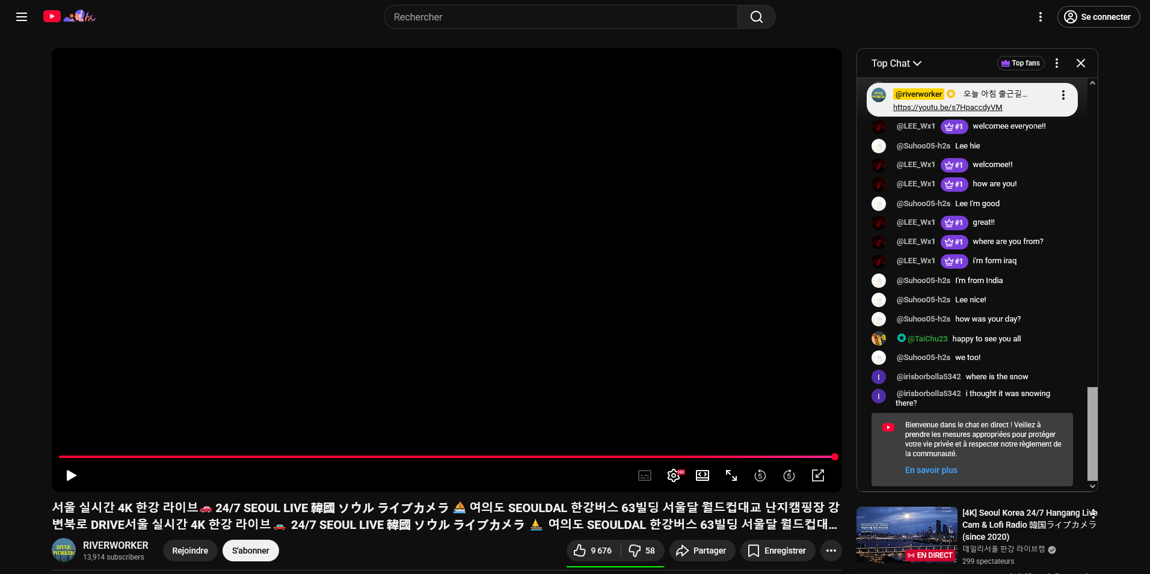Toggle fullscreen view of the player
The width and height of the screenshot is (1150, 574).
click(731, 475)
